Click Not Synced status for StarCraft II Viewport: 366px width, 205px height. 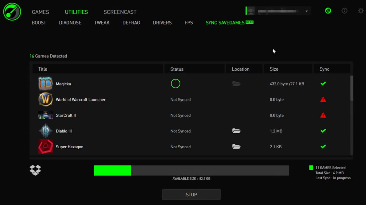coord(180,115)
